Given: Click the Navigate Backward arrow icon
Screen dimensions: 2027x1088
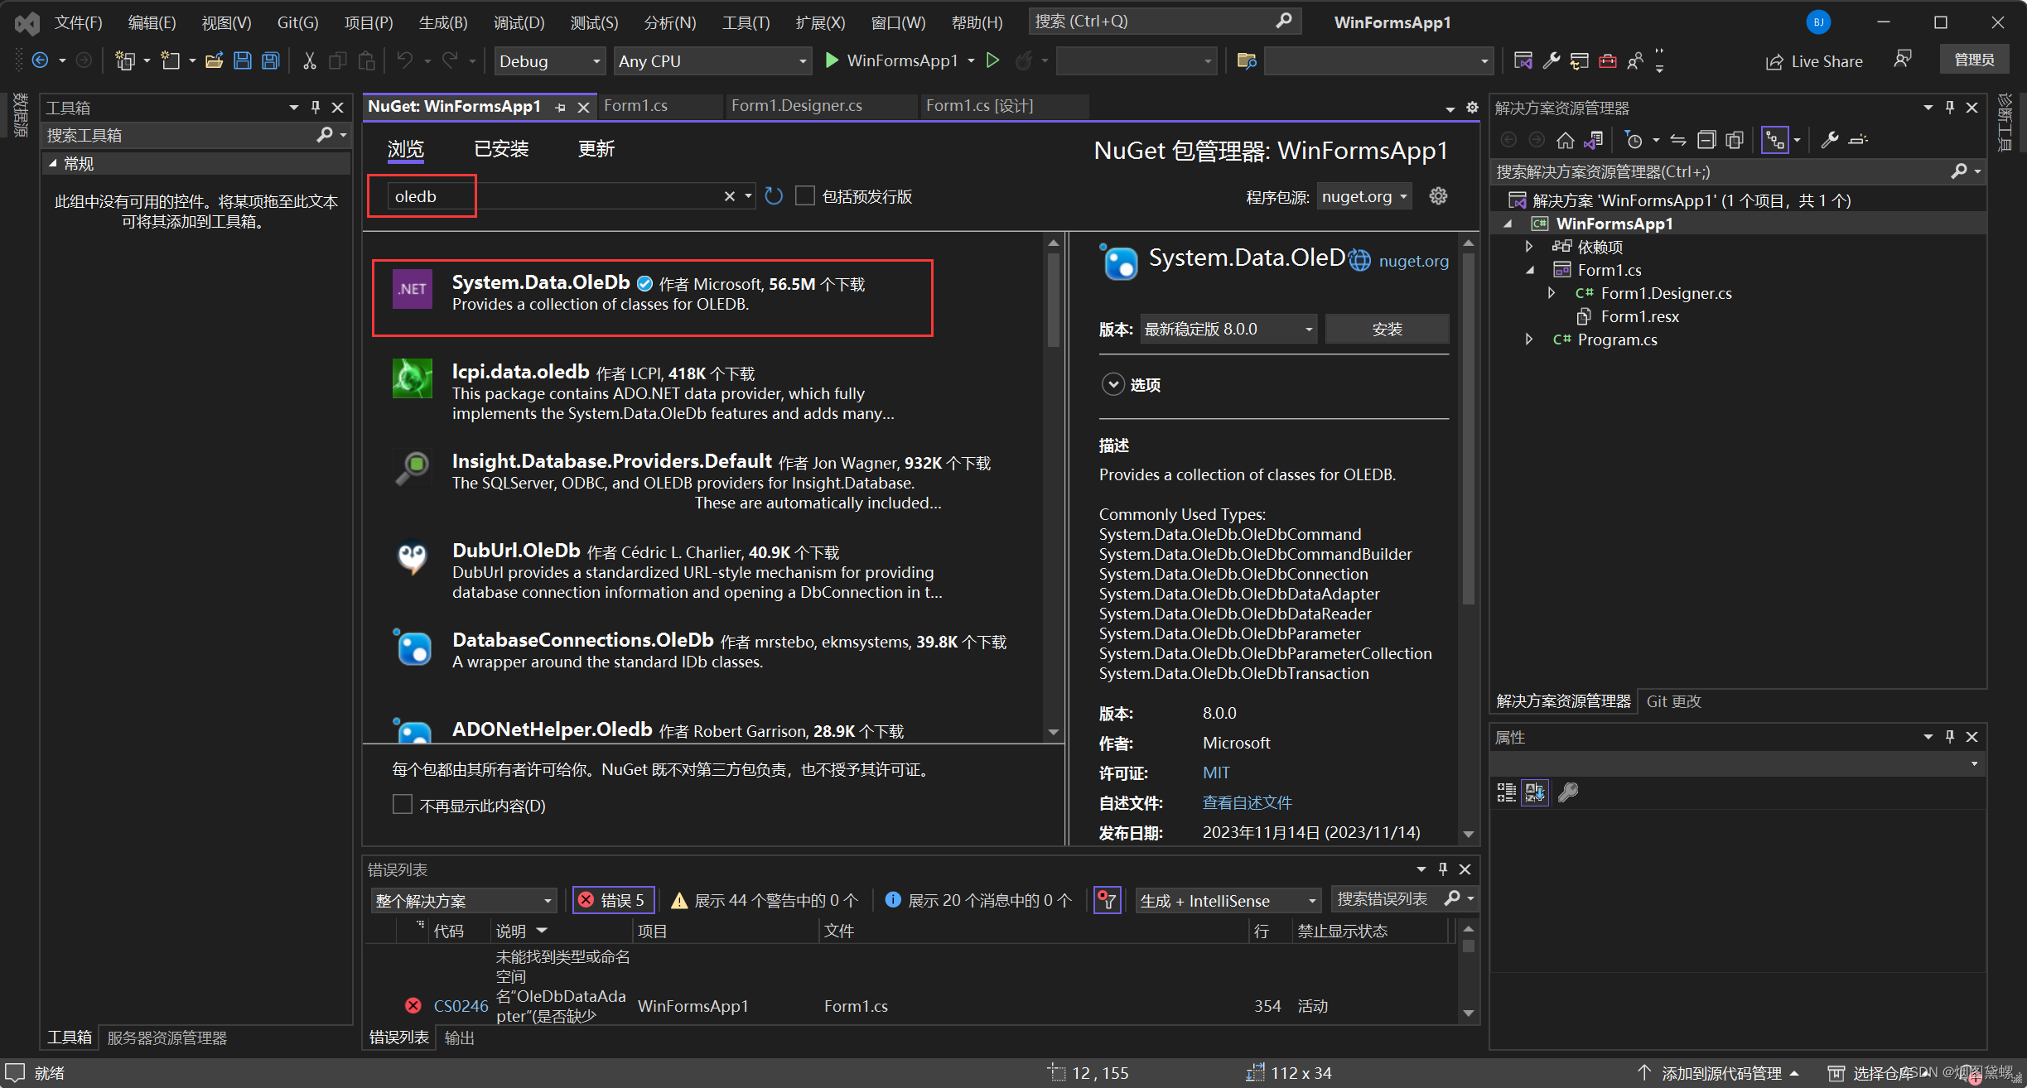Looking at the screenshot, I should pyautogui.click(x=39, y=60).
